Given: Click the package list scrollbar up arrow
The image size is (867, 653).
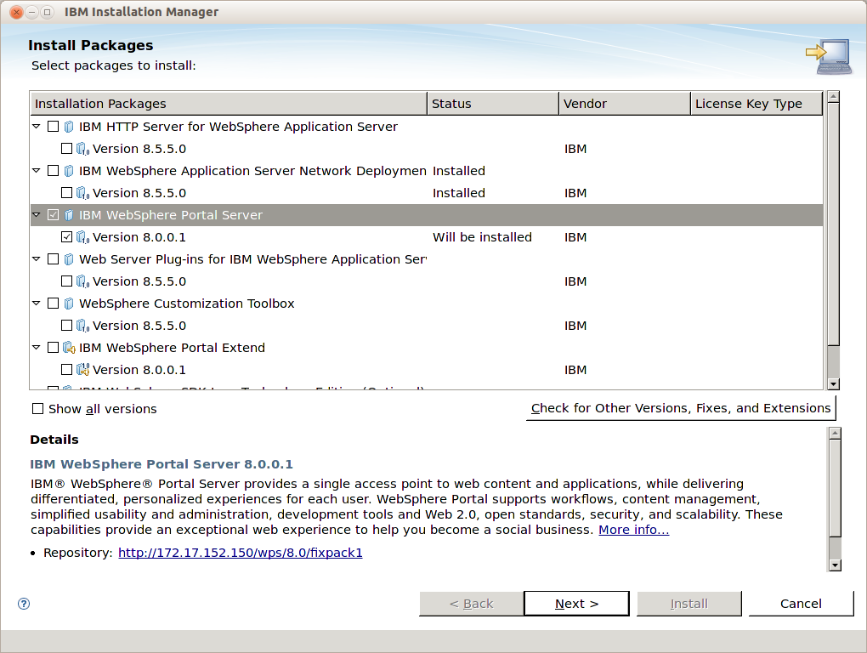Looking at the screenshot, I should click(x=833, y=97).
